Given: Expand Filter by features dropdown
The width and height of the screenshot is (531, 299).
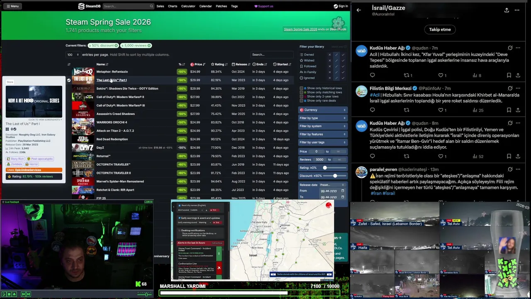Looking at the screenshot, I should pyautogui.click(x=322, y=134).
